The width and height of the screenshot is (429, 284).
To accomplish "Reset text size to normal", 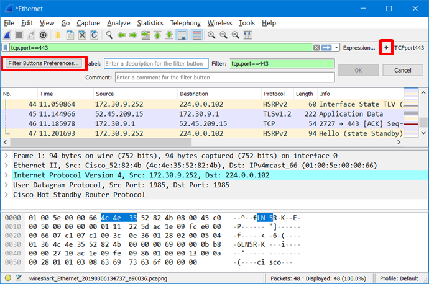I will point(235,35).
